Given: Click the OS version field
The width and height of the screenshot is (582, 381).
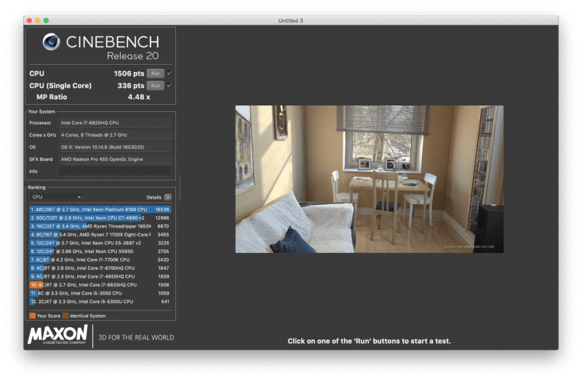Looking at the screenshot, I should tap(115, 148).
